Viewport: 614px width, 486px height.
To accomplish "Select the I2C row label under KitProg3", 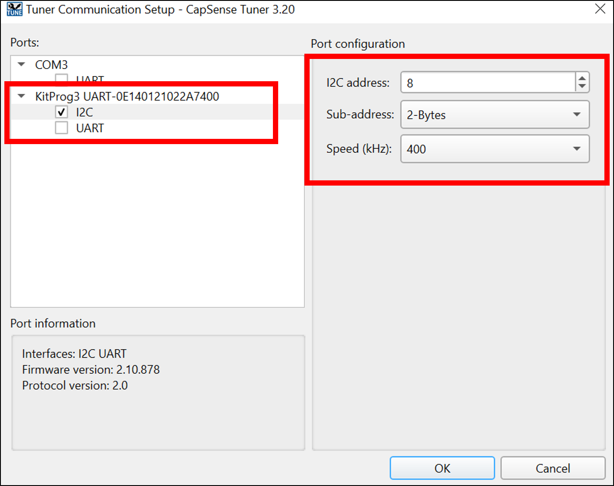I will (84, 112).
